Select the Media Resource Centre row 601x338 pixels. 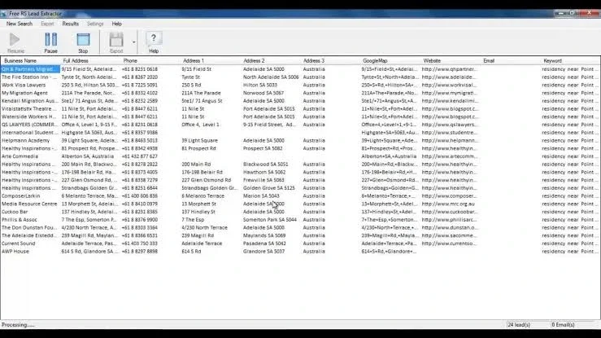tap(300, 204)
